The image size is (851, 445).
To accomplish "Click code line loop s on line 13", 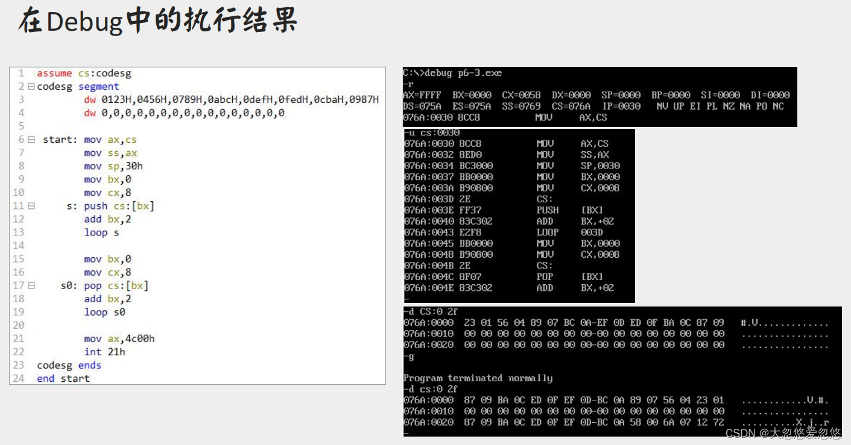I will (x=102, y=232).
